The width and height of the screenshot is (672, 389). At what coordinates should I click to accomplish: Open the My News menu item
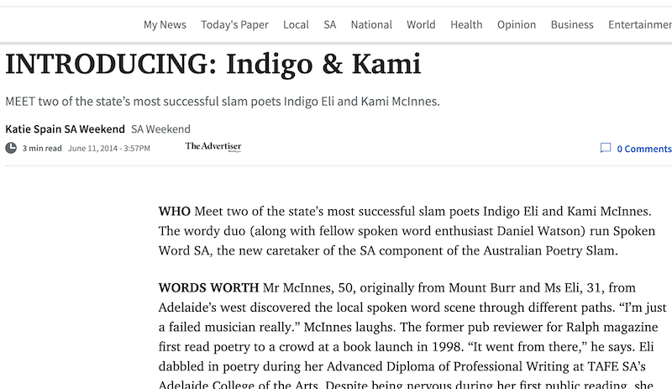click(165, 24)
